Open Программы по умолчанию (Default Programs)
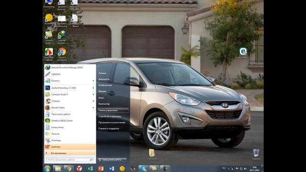Viewport: 306px width, 172px height. pos(112,122)
